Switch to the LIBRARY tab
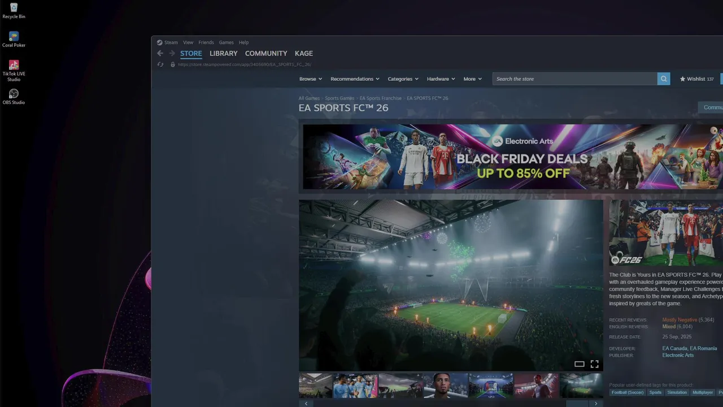This screenshot has height=407, width=723. tap(223, 54)
